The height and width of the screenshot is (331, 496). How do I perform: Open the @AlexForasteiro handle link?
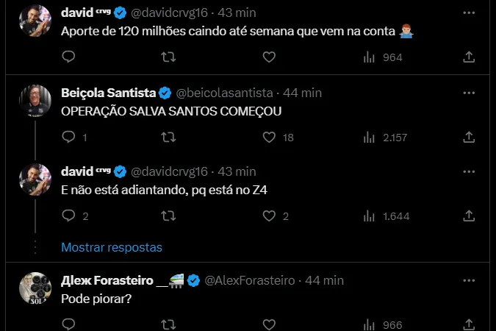[250, 280]
